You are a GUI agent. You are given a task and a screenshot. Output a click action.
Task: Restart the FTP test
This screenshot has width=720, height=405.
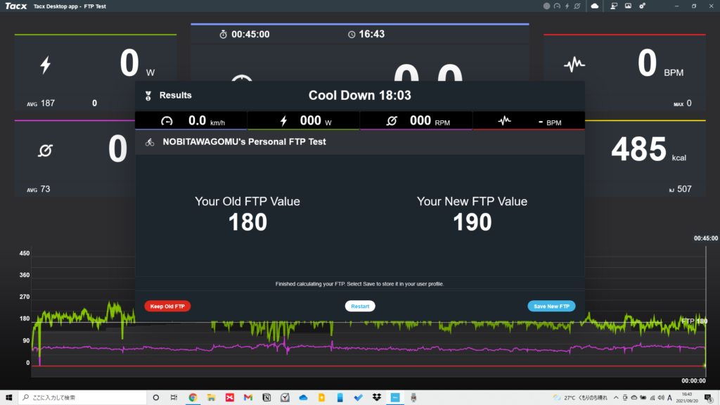pos(360,306)
